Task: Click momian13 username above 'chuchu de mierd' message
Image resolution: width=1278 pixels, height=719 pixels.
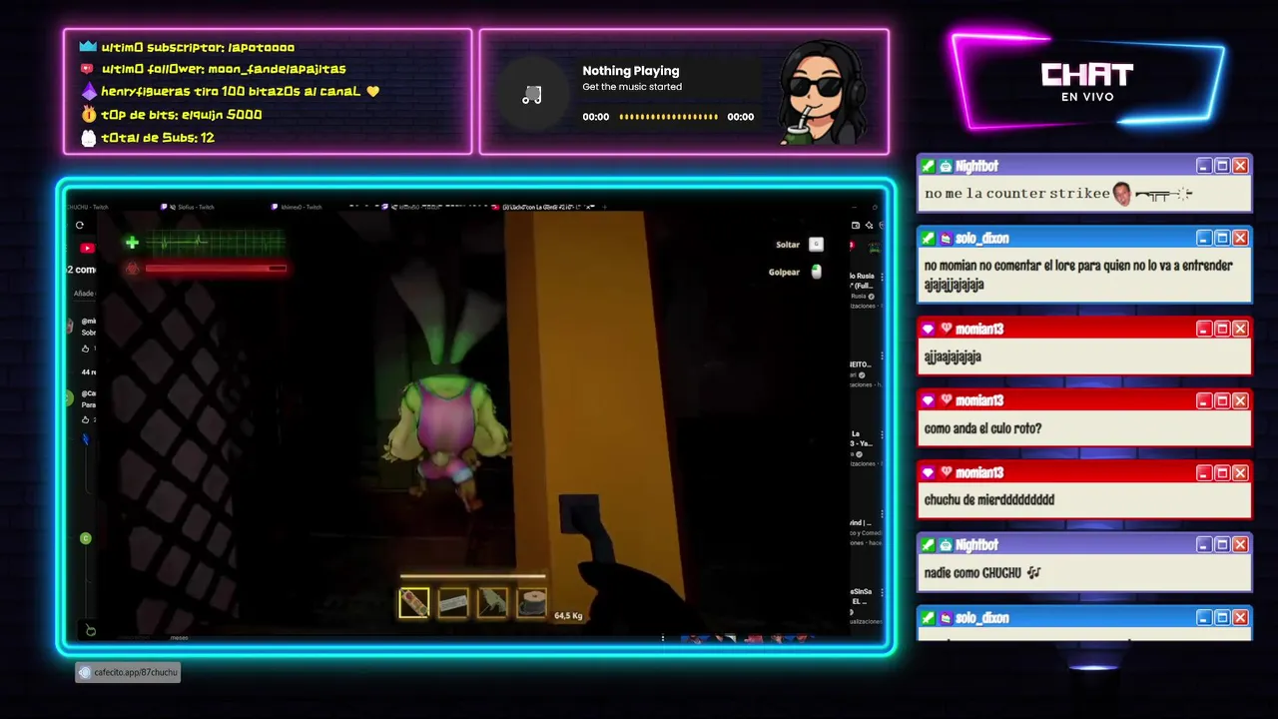Action: tap(978, 472)
